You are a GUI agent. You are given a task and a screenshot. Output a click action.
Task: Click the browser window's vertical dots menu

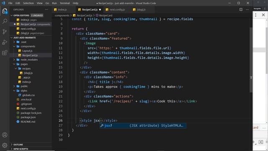point(256,15)
